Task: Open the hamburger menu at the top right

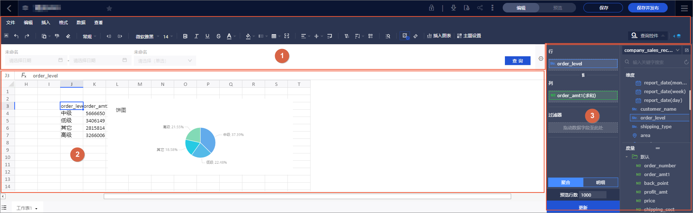Action: (684, 8)
